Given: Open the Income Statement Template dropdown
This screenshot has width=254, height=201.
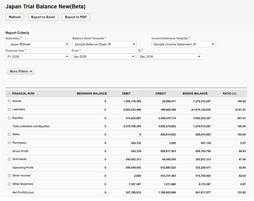Looking at the screenshot, I should 184,44.
